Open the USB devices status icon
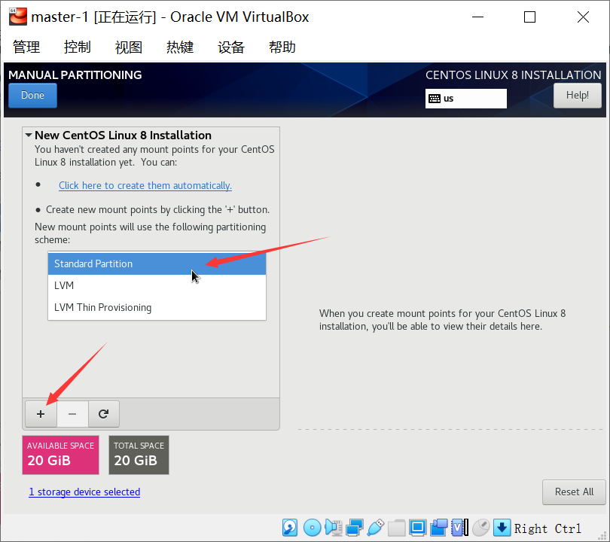Image resolution: width=610 pixels, height=542 pixels. coord(376,528)
